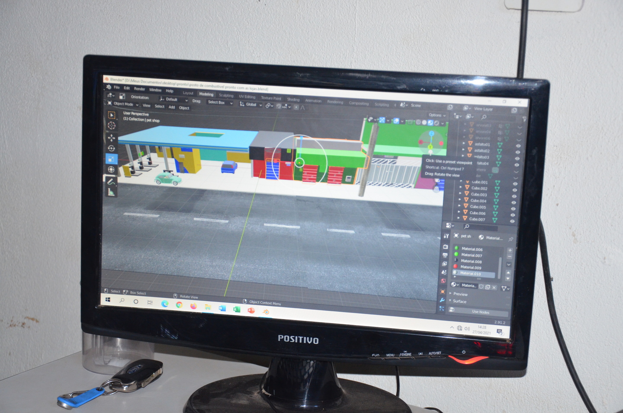Hide Cube.007 in the outliner
623x413 pixels.
pyautogui.click(x=512, y=221)
